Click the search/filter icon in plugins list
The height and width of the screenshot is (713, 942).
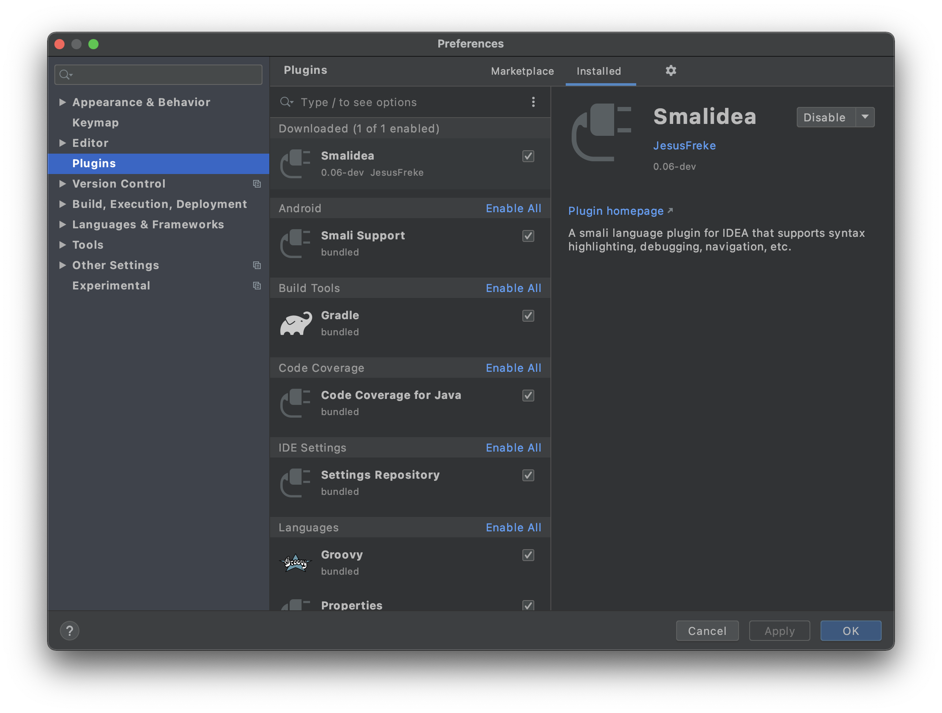[288, 102]
